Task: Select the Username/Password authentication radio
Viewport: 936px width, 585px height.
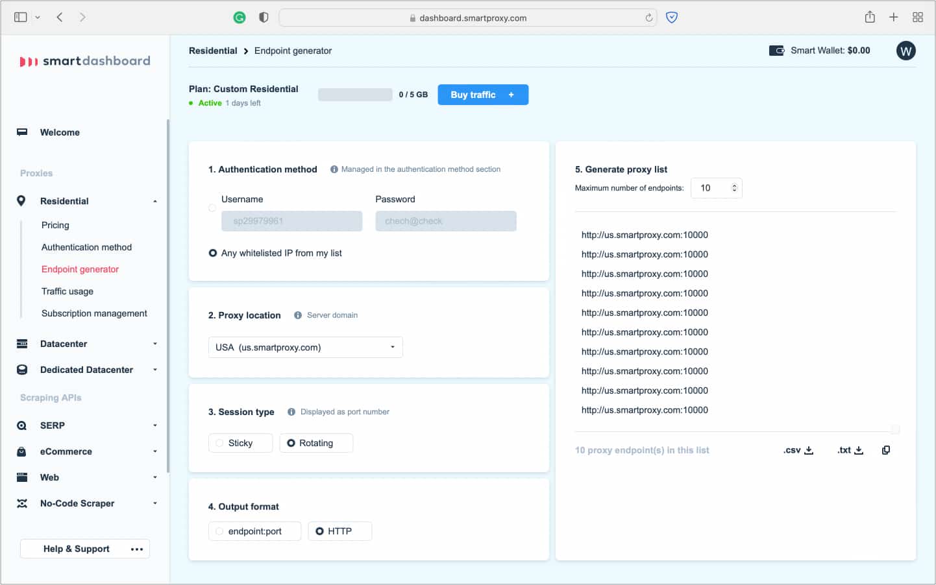Action: tap(212, 208)
